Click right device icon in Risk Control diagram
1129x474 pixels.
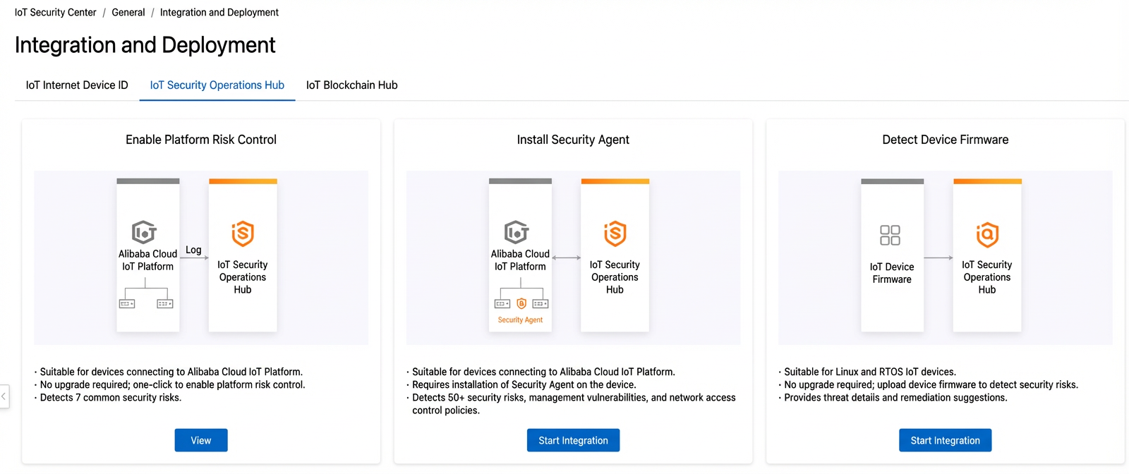(165, 304)
